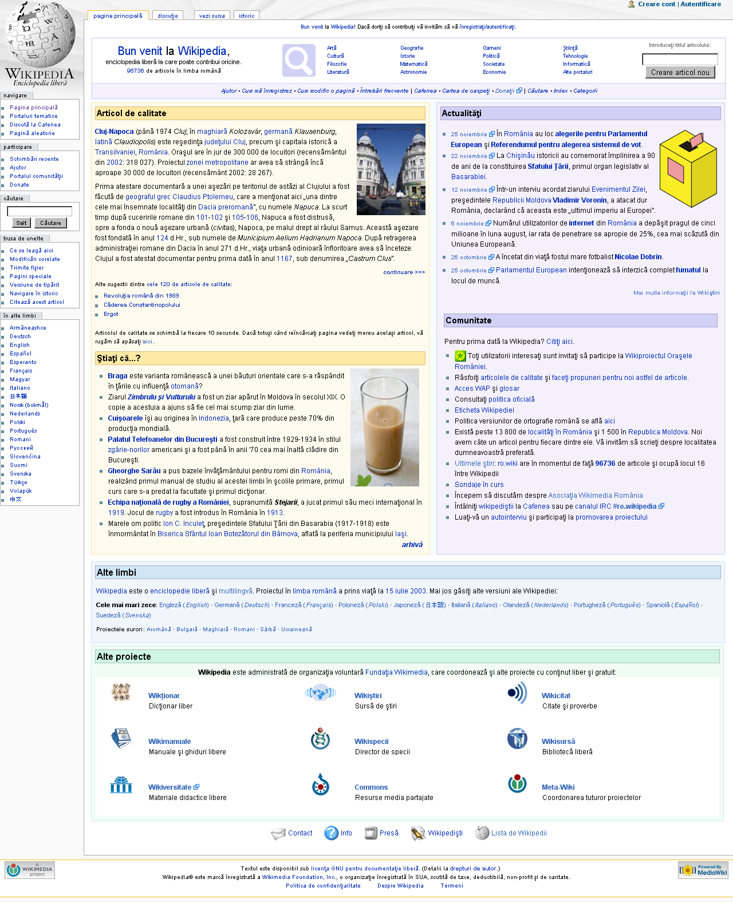The width and height of the screenshot is (733, 903).
Task: Click the Wikipediști pencil icon
Action: point(418,834)
